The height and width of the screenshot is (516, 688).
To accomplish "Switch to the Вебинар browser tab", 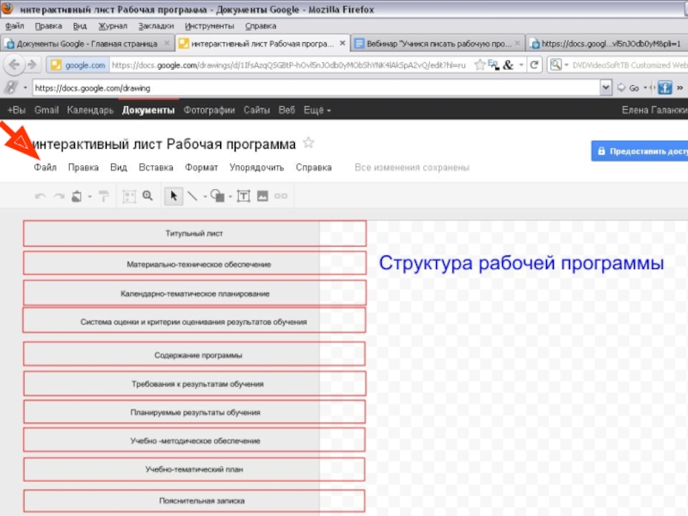I will click(x=438, y=43).
